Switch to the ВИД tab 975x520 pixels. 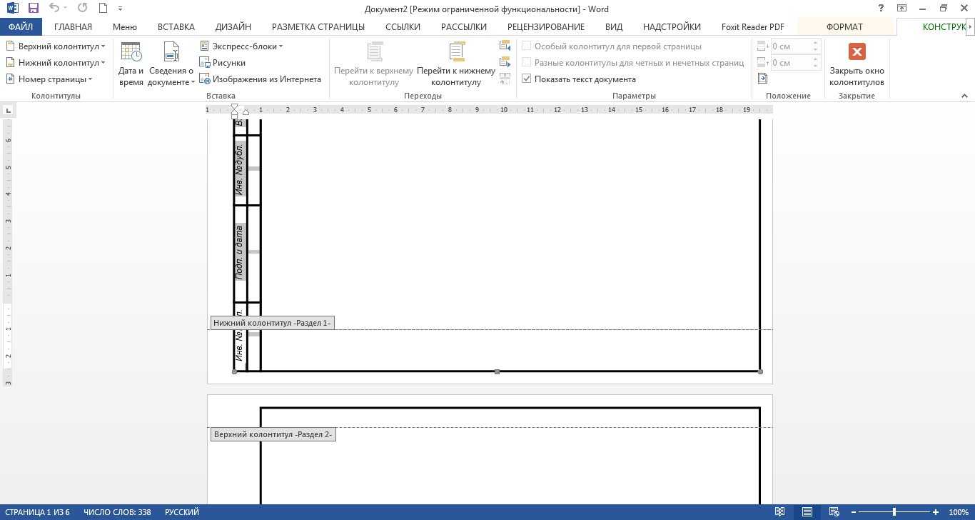613,26
